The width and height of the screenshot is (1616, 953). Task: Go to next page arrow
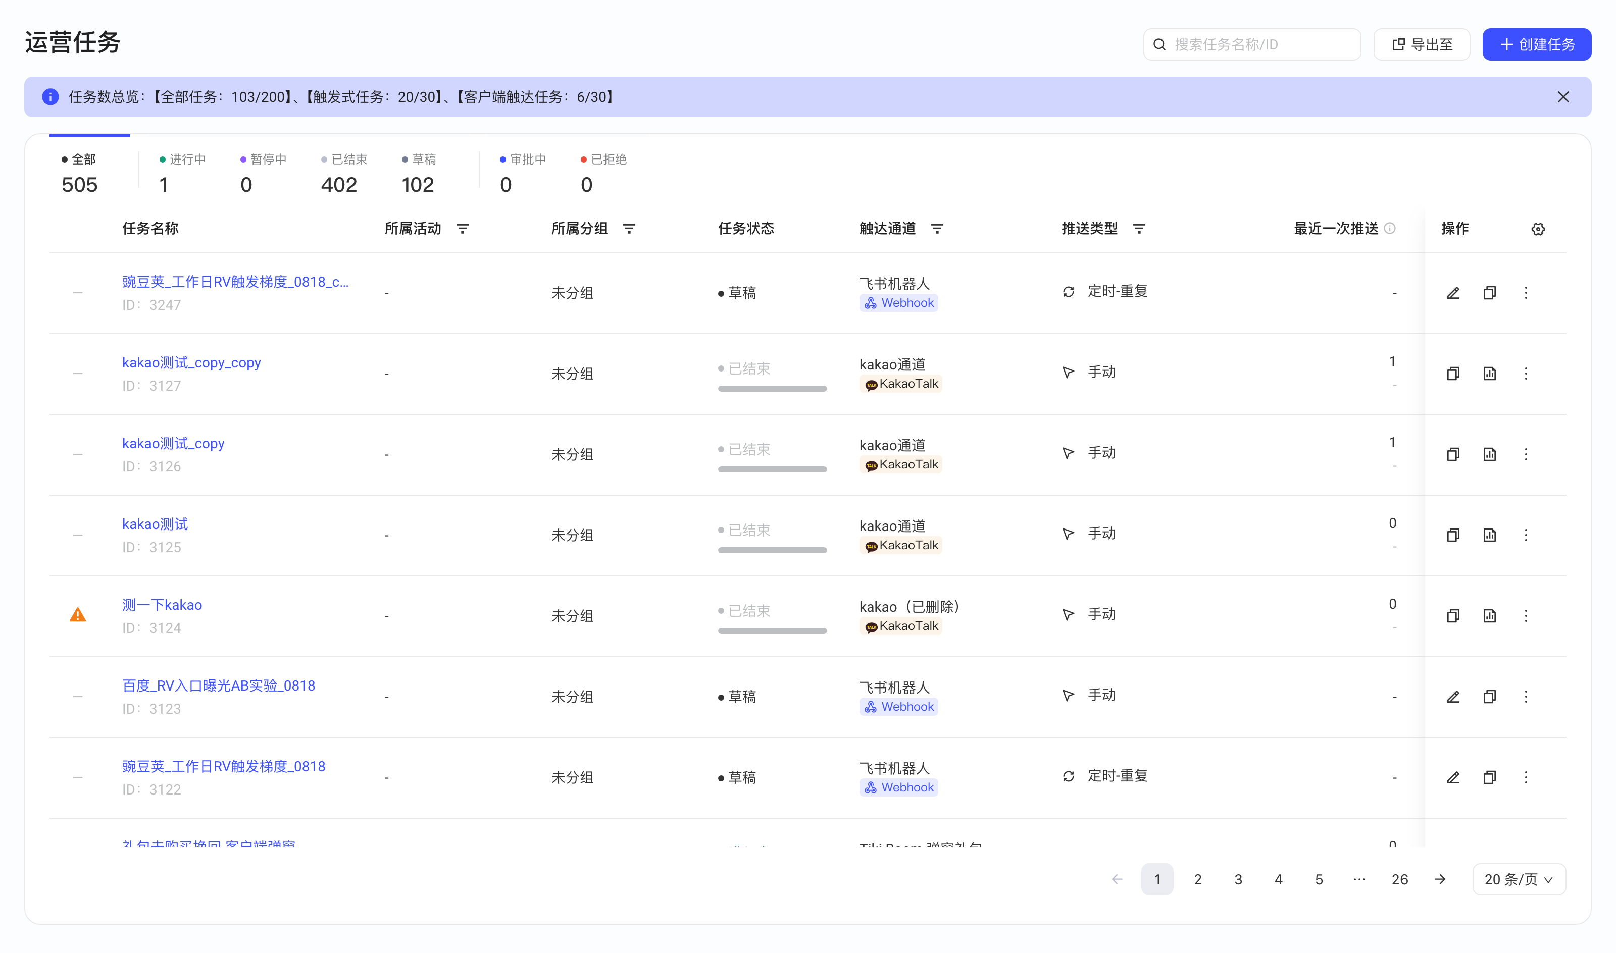(1440, 879)
